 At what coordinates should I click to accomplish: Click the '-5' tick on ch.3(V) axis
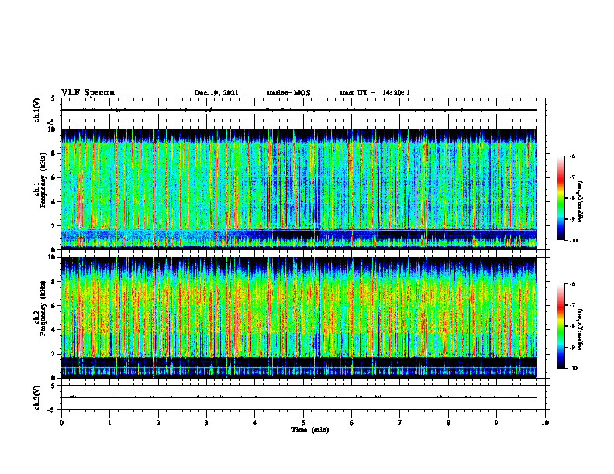(x=50, y=410)
